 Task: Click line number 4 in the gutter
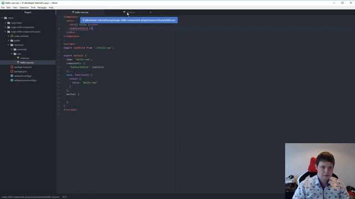(59, 28)
